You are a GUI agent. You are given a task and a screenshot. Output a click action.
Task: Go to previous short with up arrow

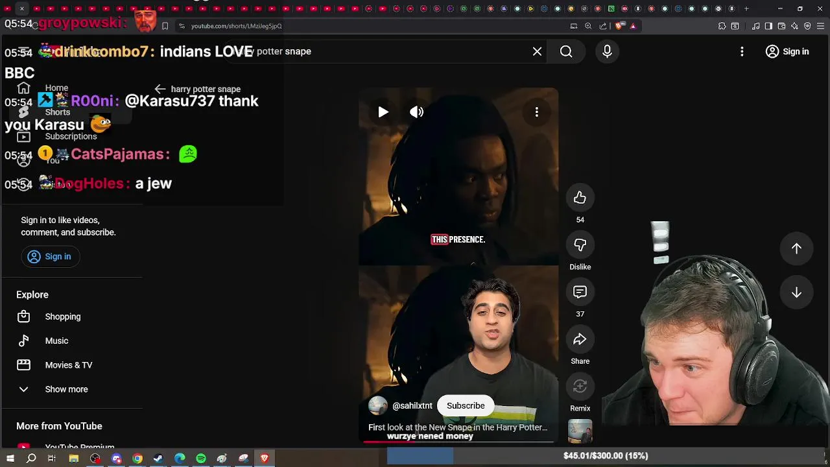tap(796, 248)
